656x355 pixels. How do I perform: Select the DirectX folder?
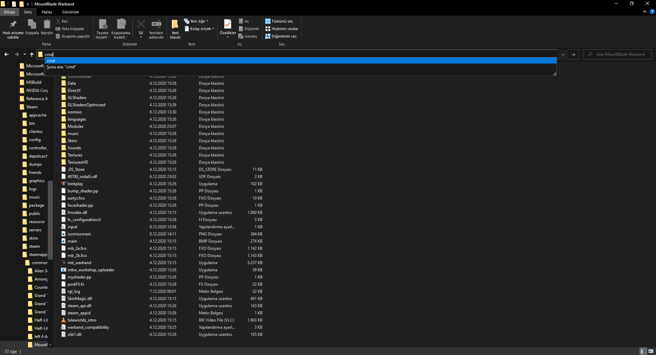coord(74,91)
